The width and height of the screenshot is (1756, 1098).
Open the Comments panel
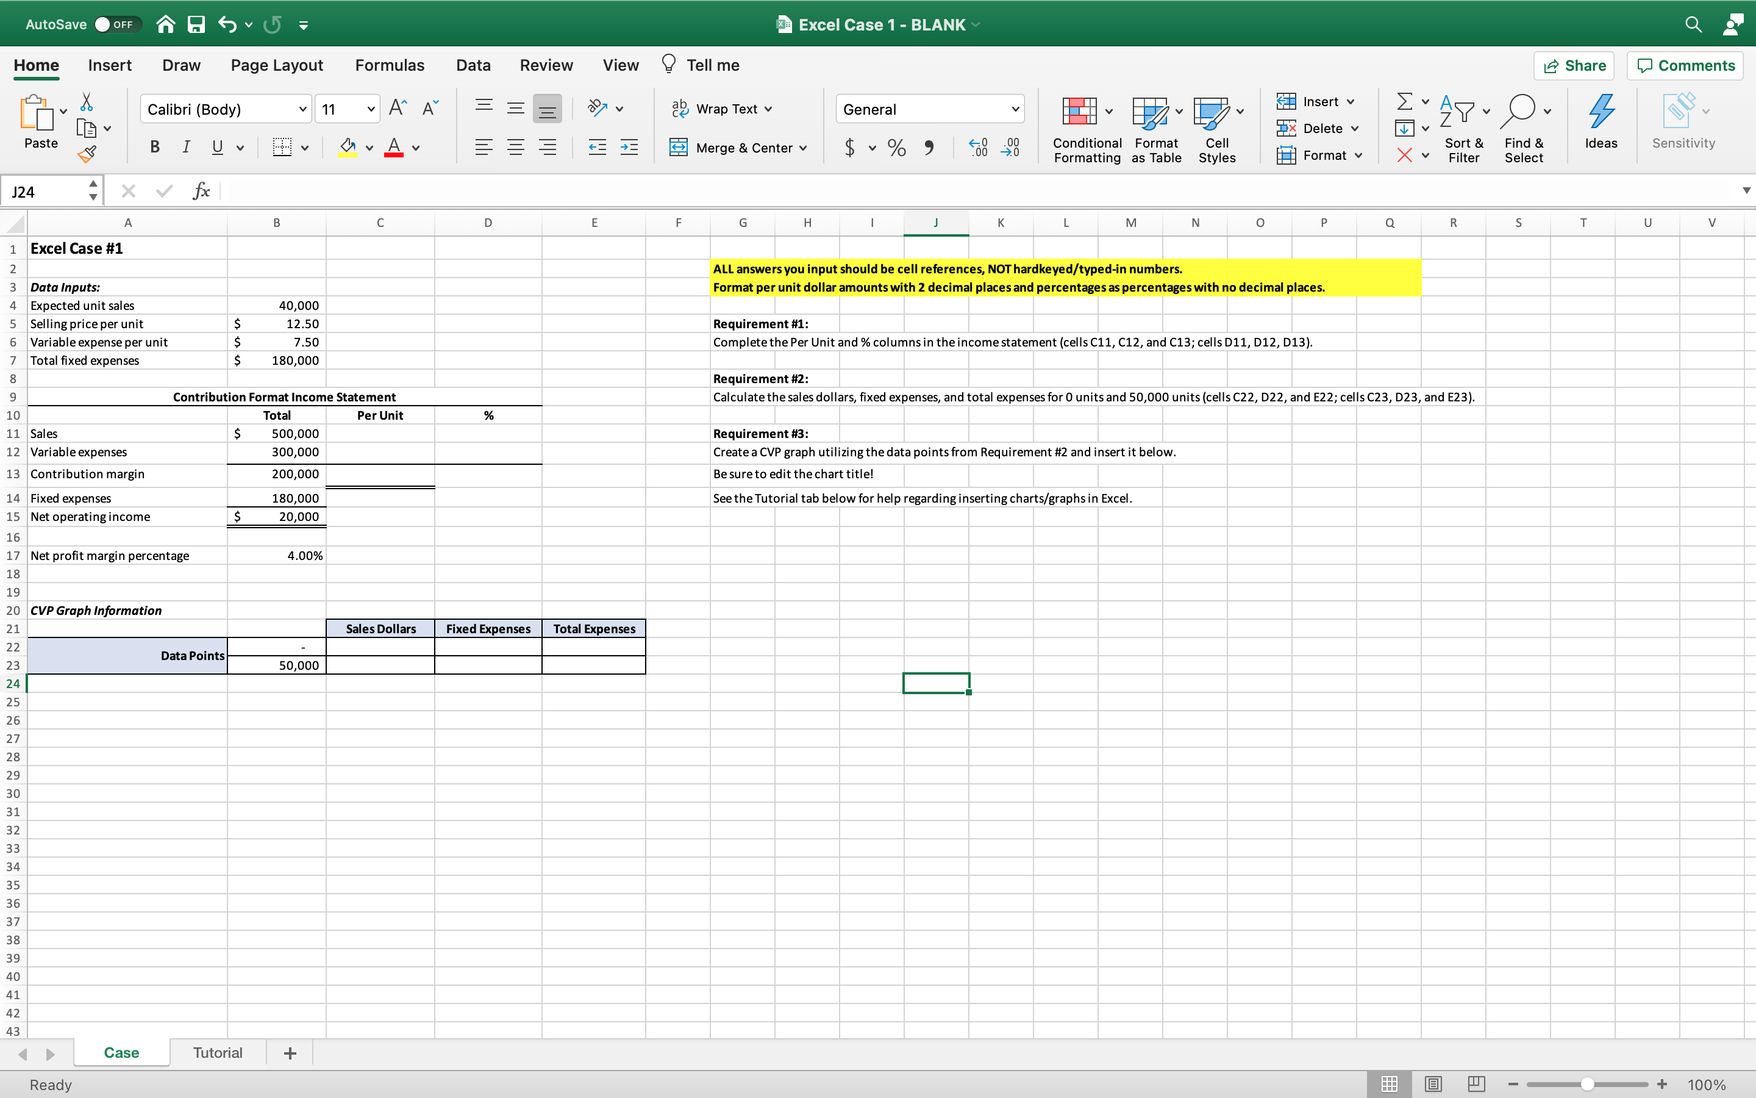(x=1684, y=65)
